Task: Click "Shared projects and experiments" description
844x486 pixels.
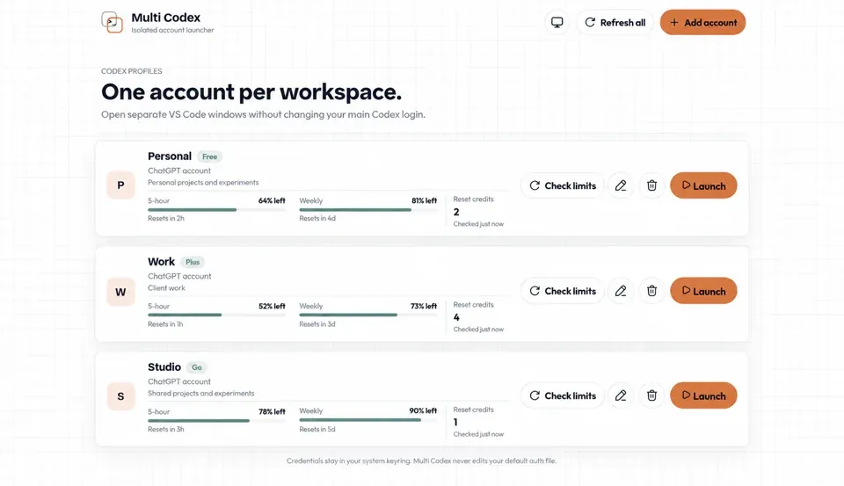Action: coord(200,394)
